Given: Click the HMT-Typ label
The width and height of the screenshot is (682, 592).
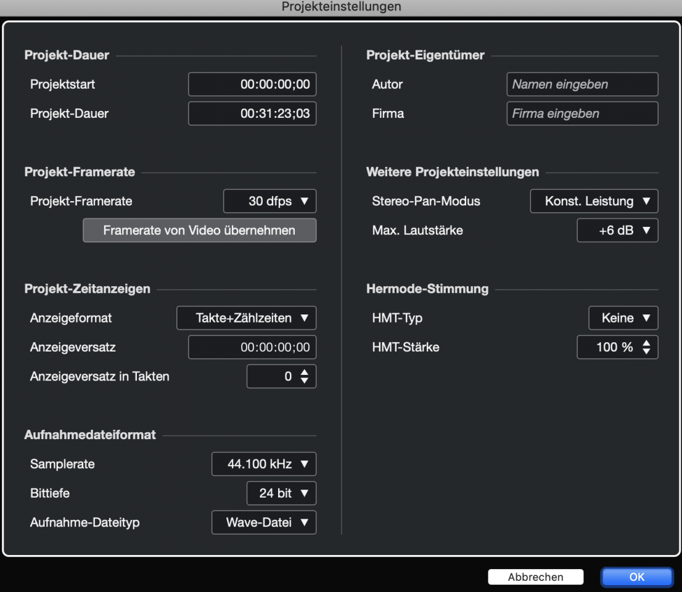Looking at the screenshot, I should [x=397, y=318].
